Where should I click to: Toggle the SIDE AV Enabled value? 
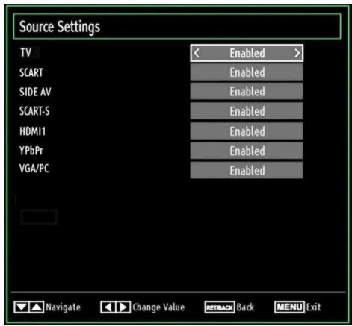coord(247,92)
